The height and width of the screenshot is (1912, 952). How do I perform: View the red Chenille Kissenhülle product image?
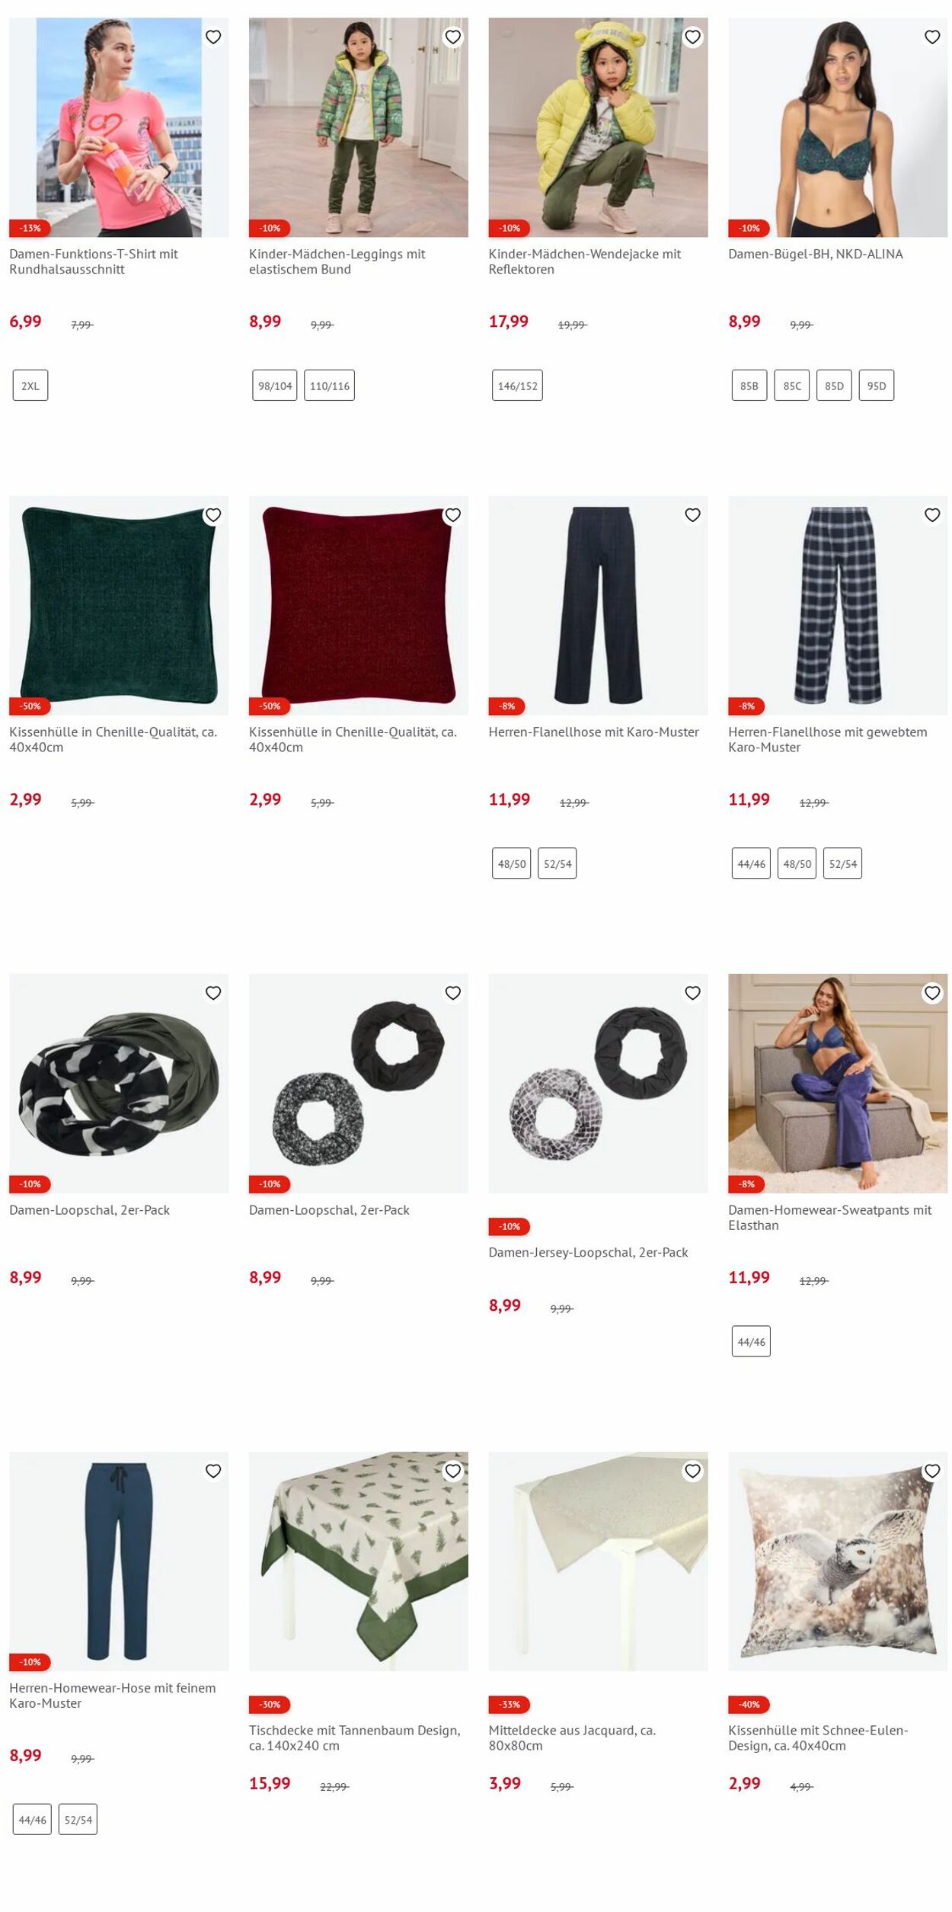[359, 605]
